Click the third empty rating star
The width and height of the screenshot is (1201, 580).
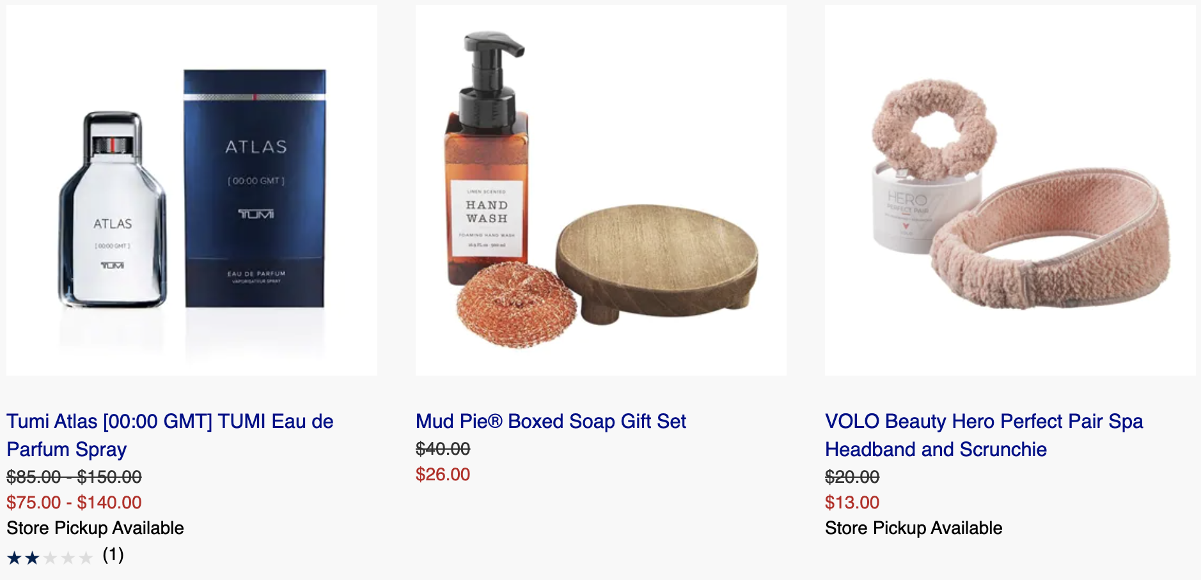click(x=50, y=558)
